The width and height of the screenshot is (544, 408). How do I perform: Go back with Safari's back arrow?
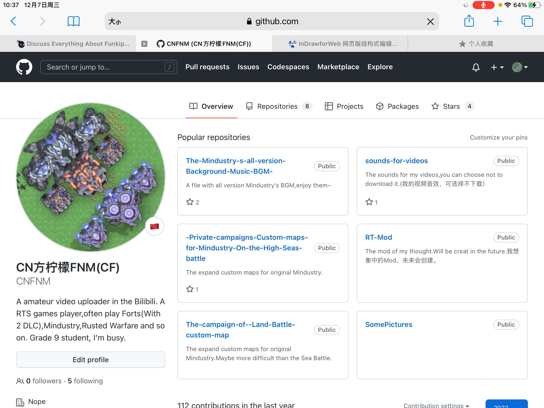14,21
